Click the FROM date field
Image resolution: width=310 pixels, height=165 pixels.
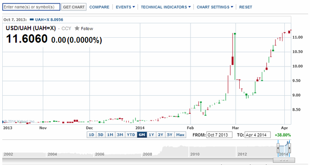[x=219, y=135]
